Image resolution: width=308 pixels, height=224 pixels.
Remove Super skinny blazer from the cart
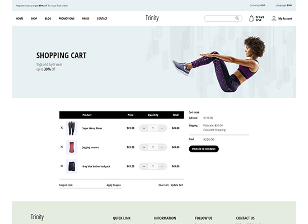point(62,128)
